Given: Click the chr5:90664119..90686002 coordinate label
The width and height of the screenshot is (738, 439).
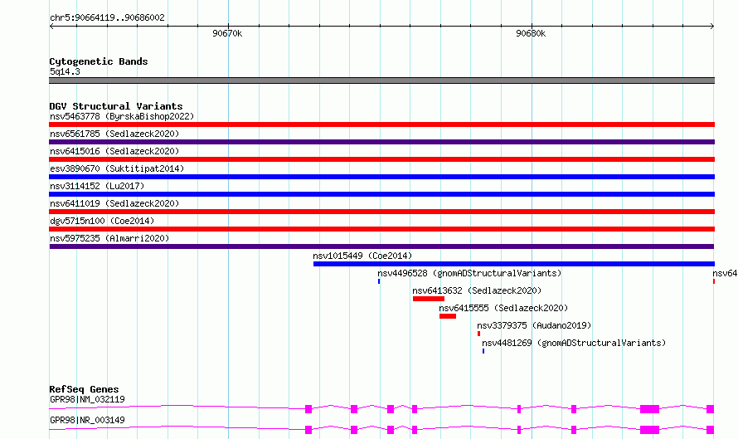Looking at the screenshot, I should (x=107, y=18).
